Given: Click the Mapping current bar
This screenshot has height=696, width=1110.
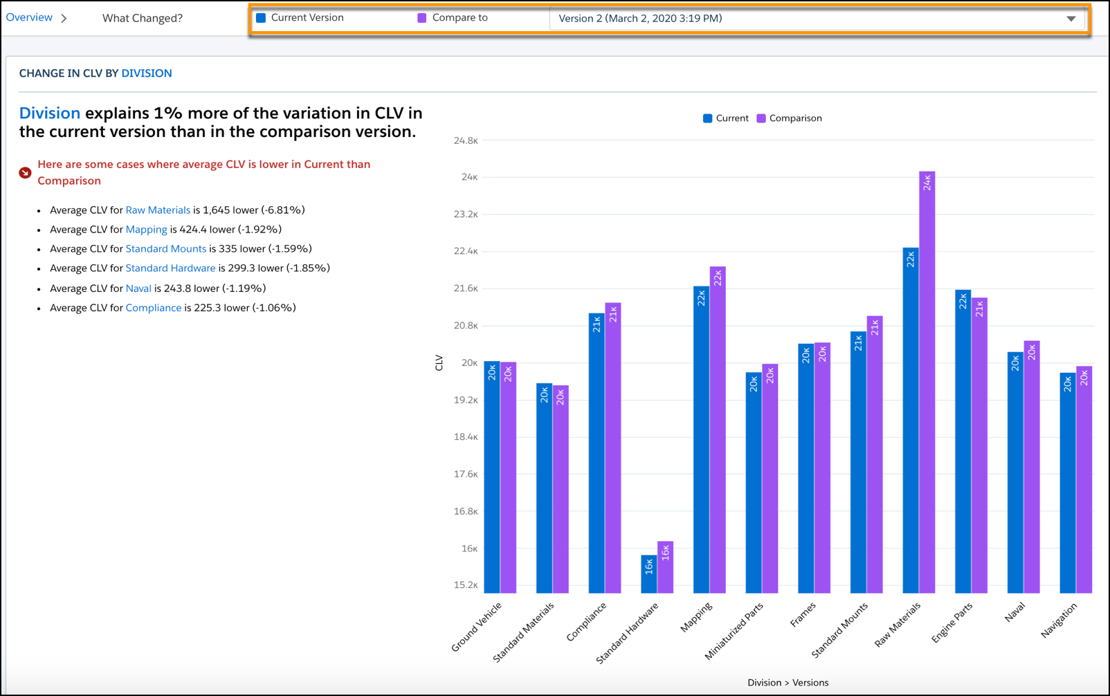Looking at the screenshot, I should 702,439.
